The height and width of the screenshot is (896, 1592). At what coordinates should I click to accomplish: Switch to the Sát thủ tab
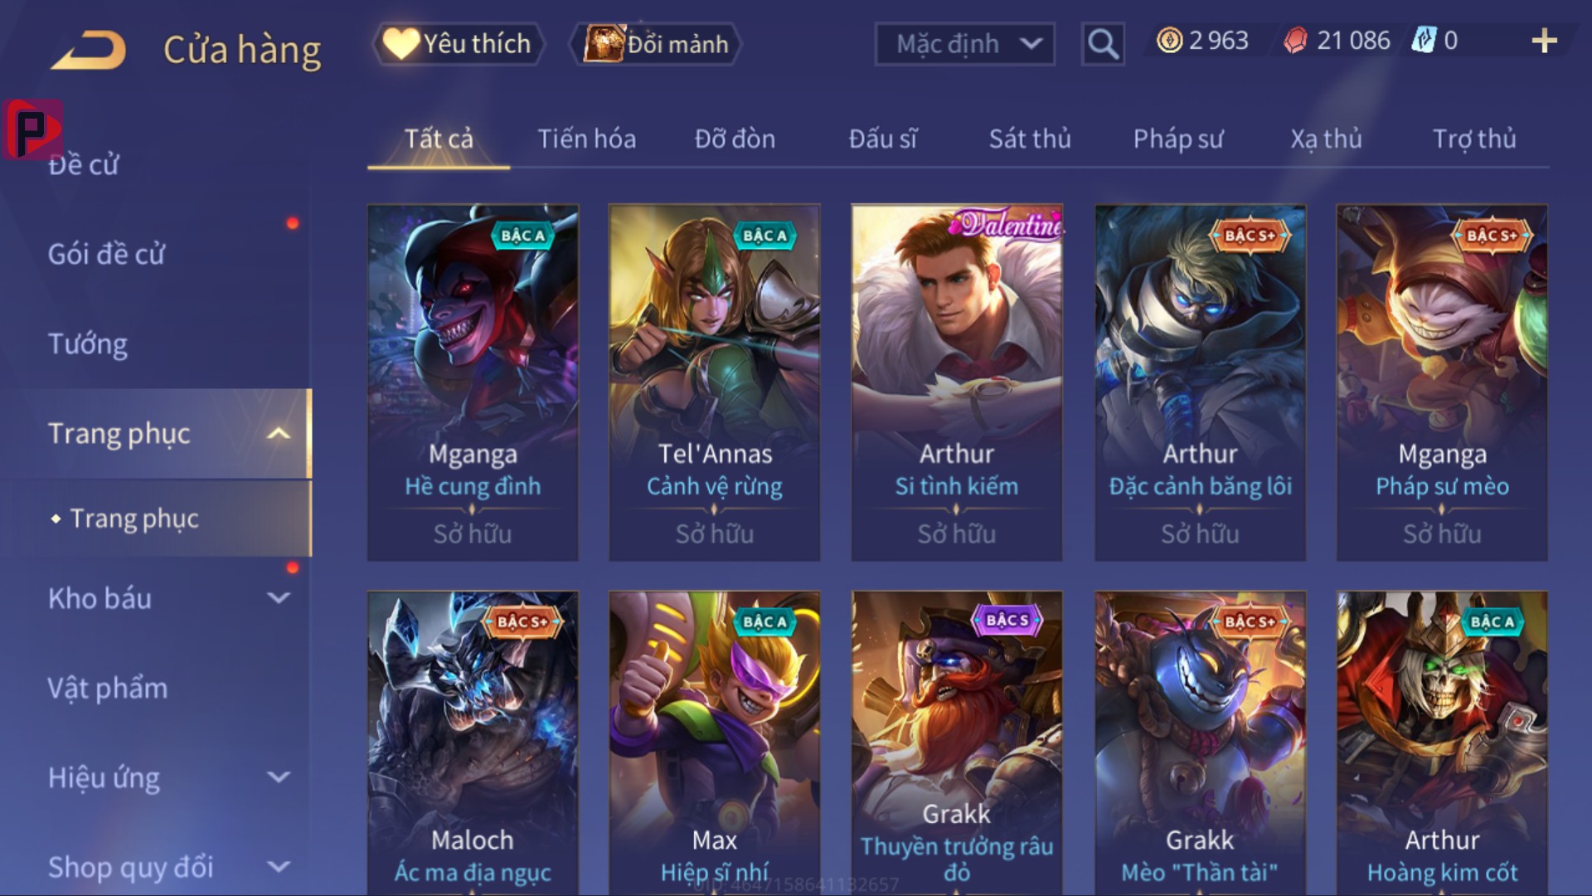click(x=1030, y=139)
